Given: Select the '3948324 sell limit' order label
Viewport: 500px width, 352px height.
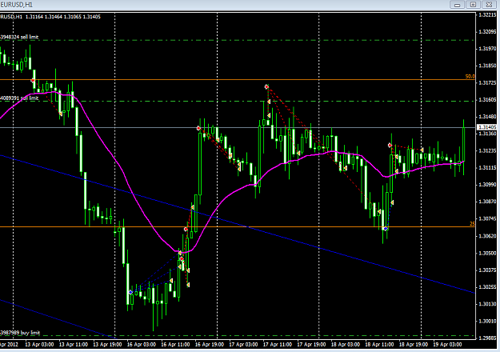Looking at the screenshot, I should pos(19,37).
